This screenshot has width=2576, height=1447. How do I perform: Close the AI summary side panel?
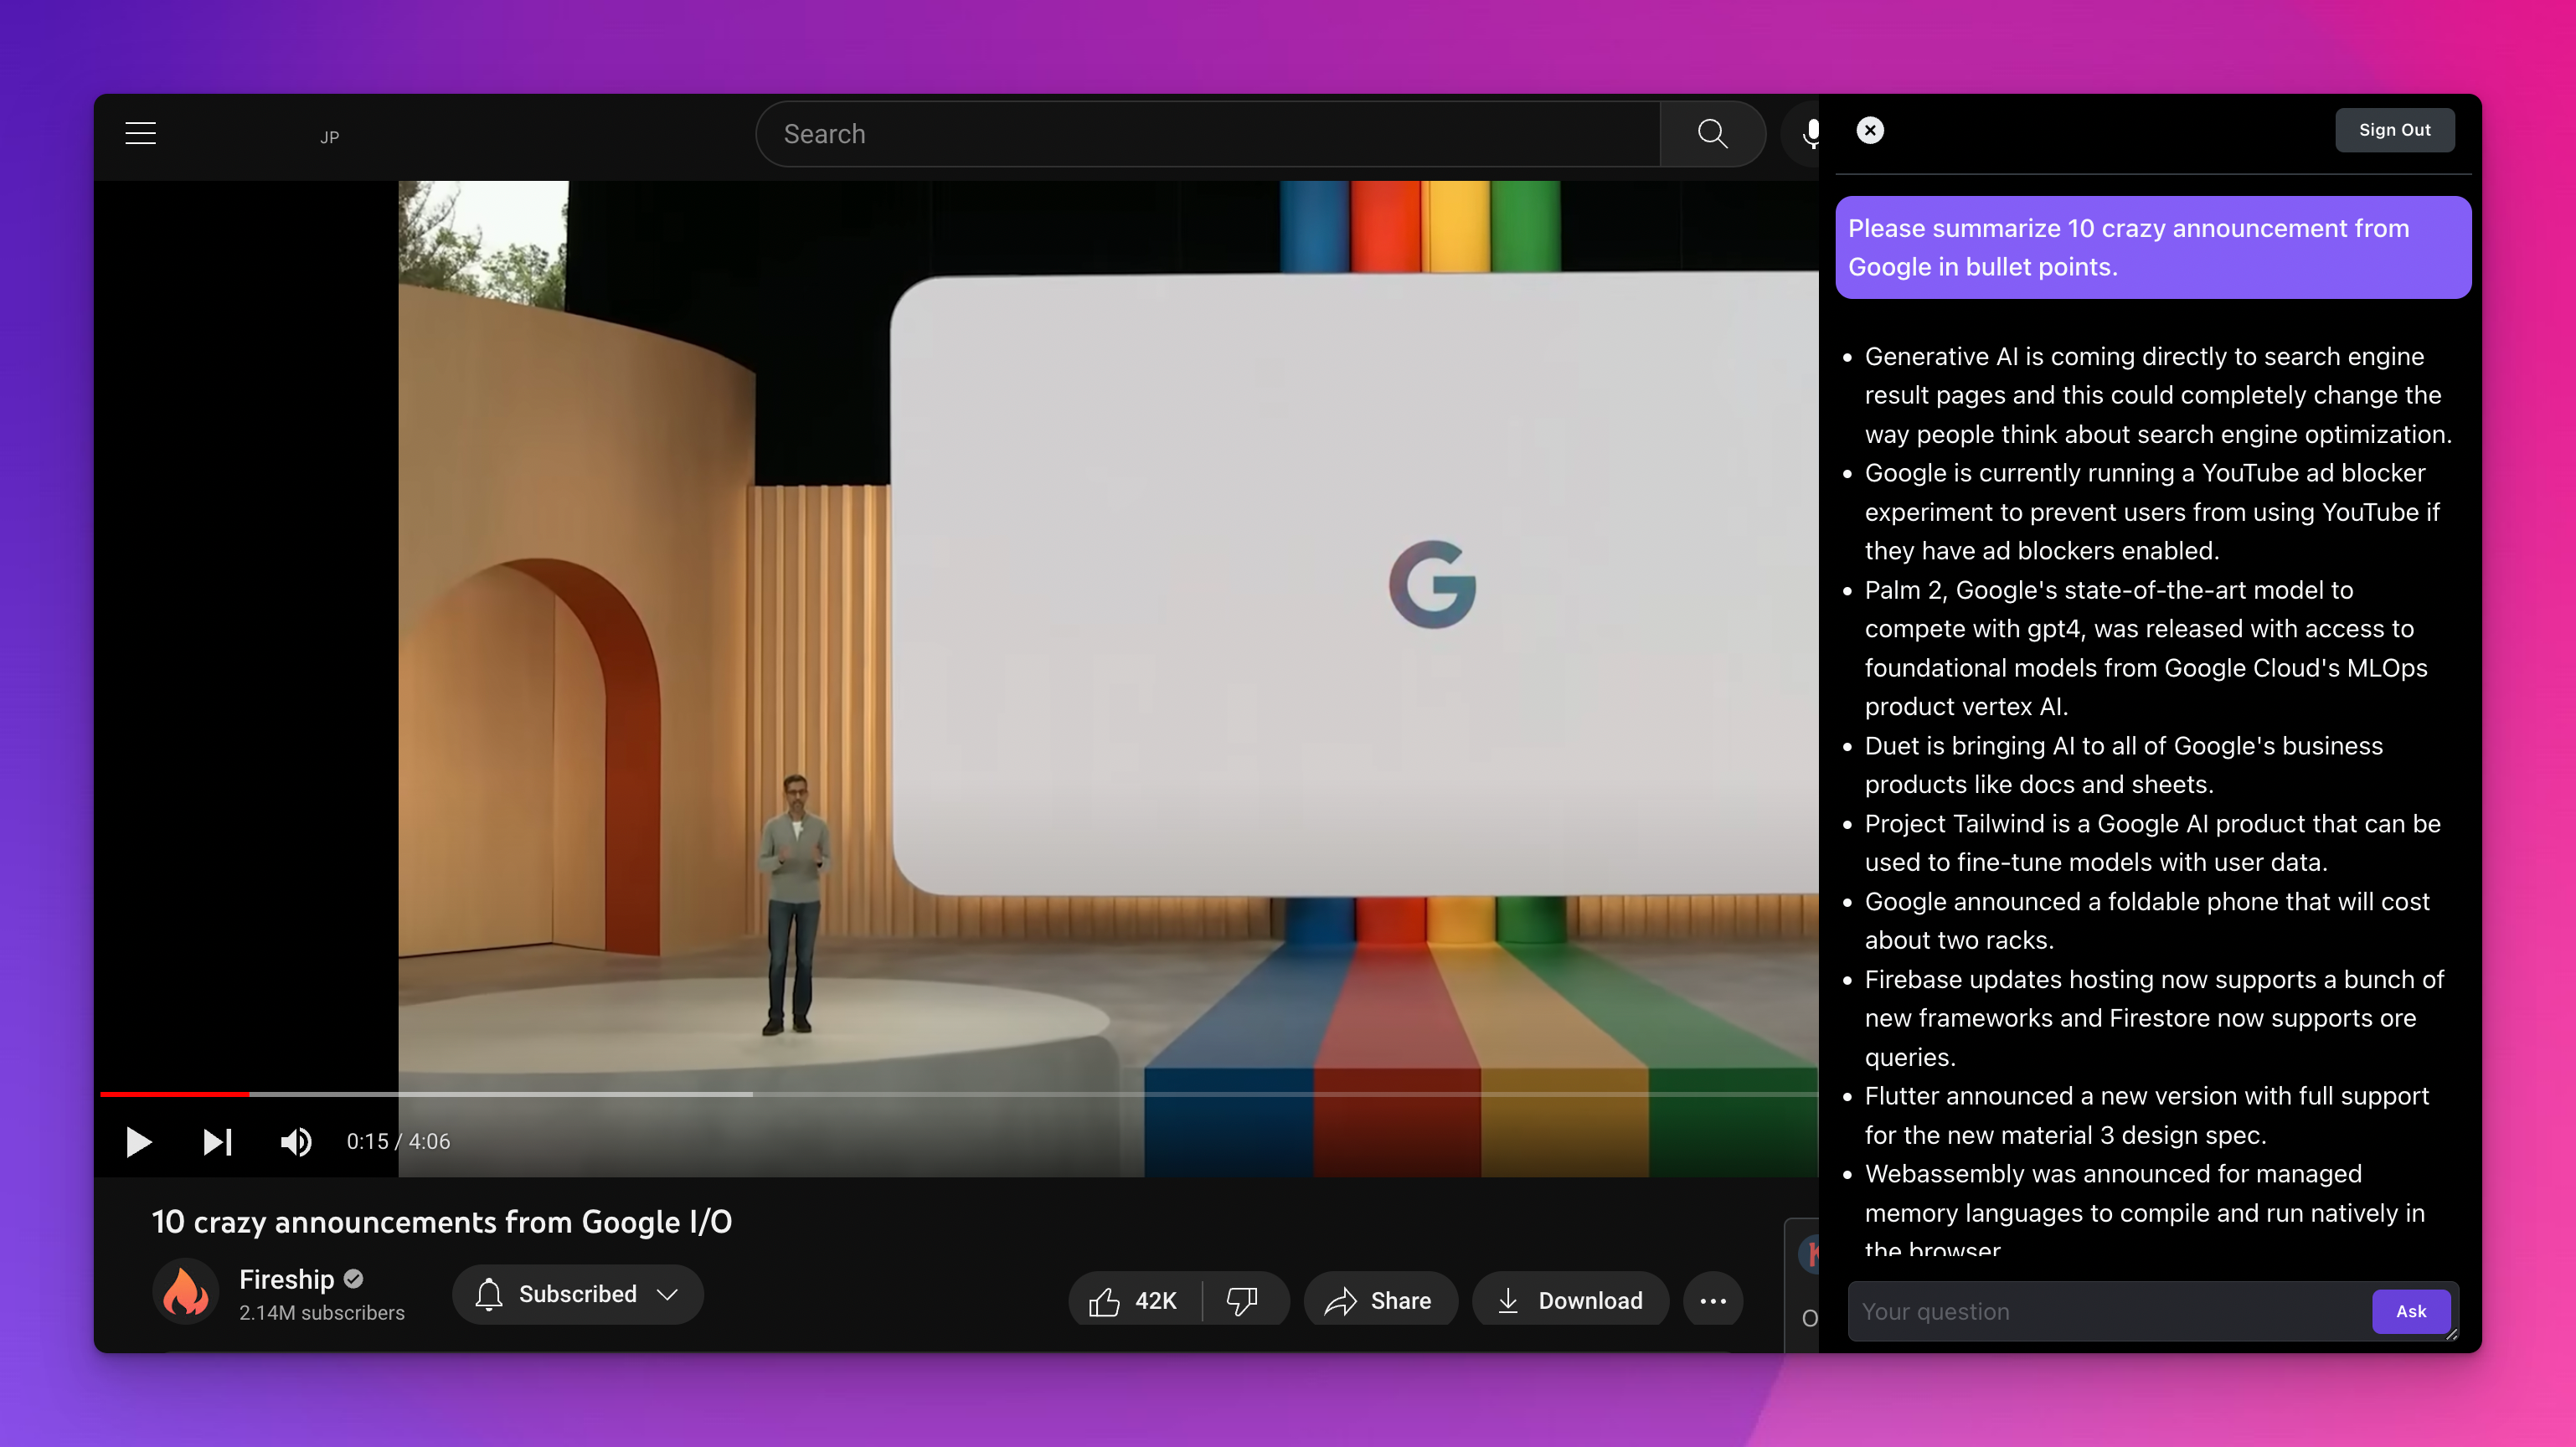[x=1870, y=130]
